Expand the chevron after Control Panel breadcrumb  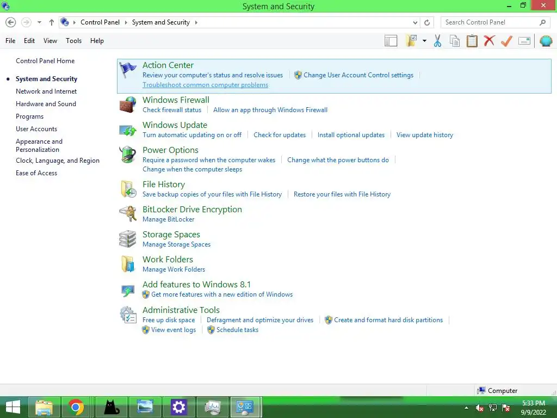click(x=126, y=22)
